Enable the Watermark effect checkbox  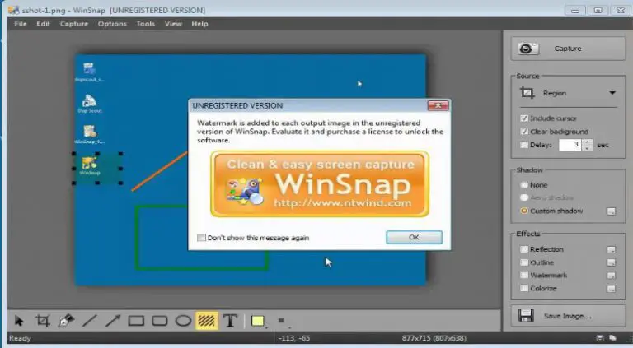(524, 275)
